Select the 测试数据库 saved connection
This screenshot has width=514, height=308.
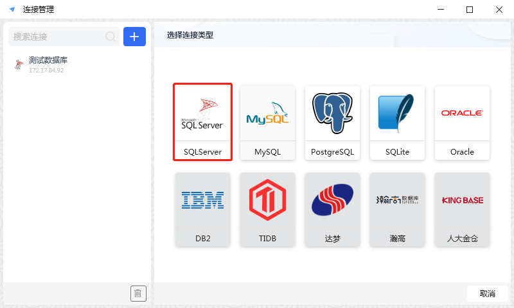pos(77,64)
